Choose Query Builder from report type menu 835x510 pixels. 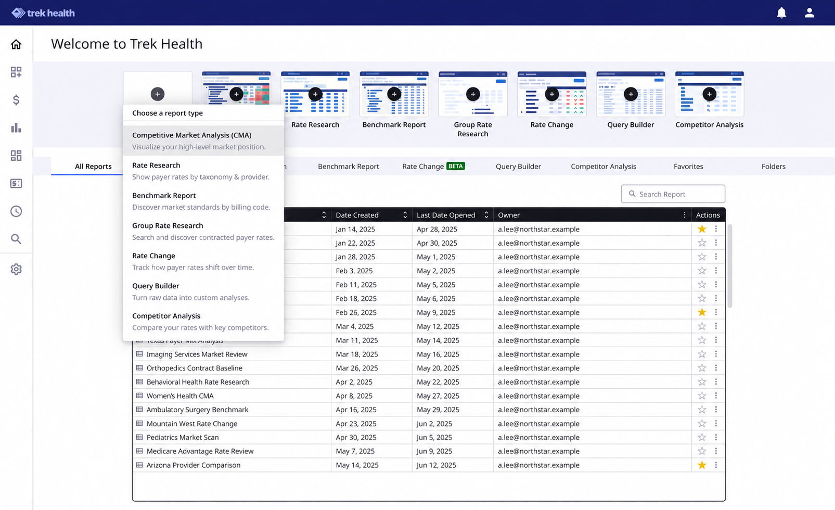coord(203,291)
